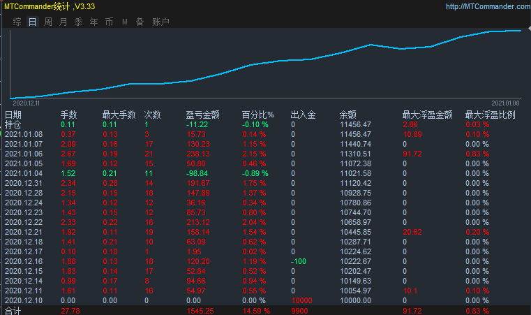Image resolution: width=531 pixels, height=315 pixels.
Task: Open the M tab
Action: click(x=125, y=22)
